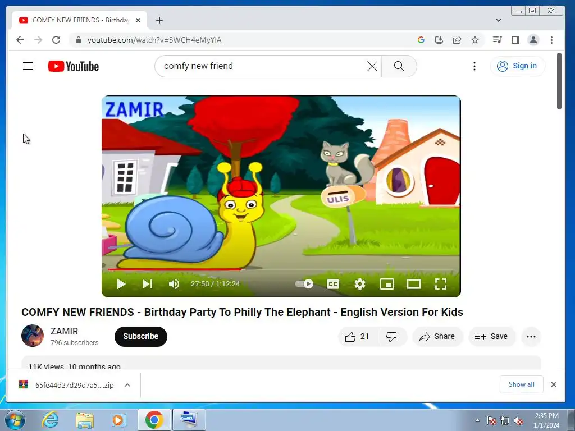Image resolution: width=575 pixels, height=431 pixels.
Task: Click the address bar URL
Action: pos(154,40)
